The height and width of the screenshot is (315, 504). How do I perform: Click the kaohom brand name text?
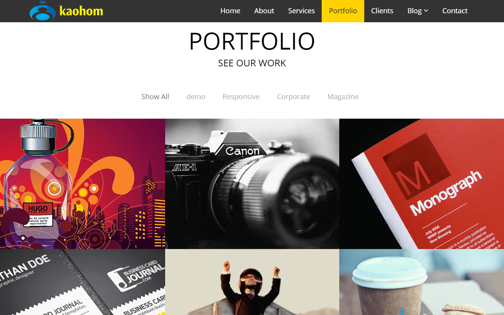pos(81,11)
